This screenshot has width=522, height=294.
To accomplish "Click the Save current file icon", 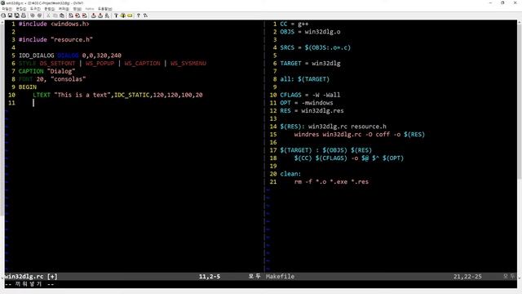I will point(10,16).
